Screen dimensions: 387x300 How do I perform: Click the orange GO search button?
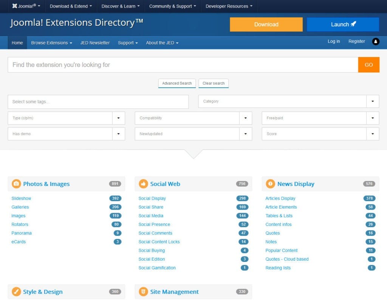[368, 65]
